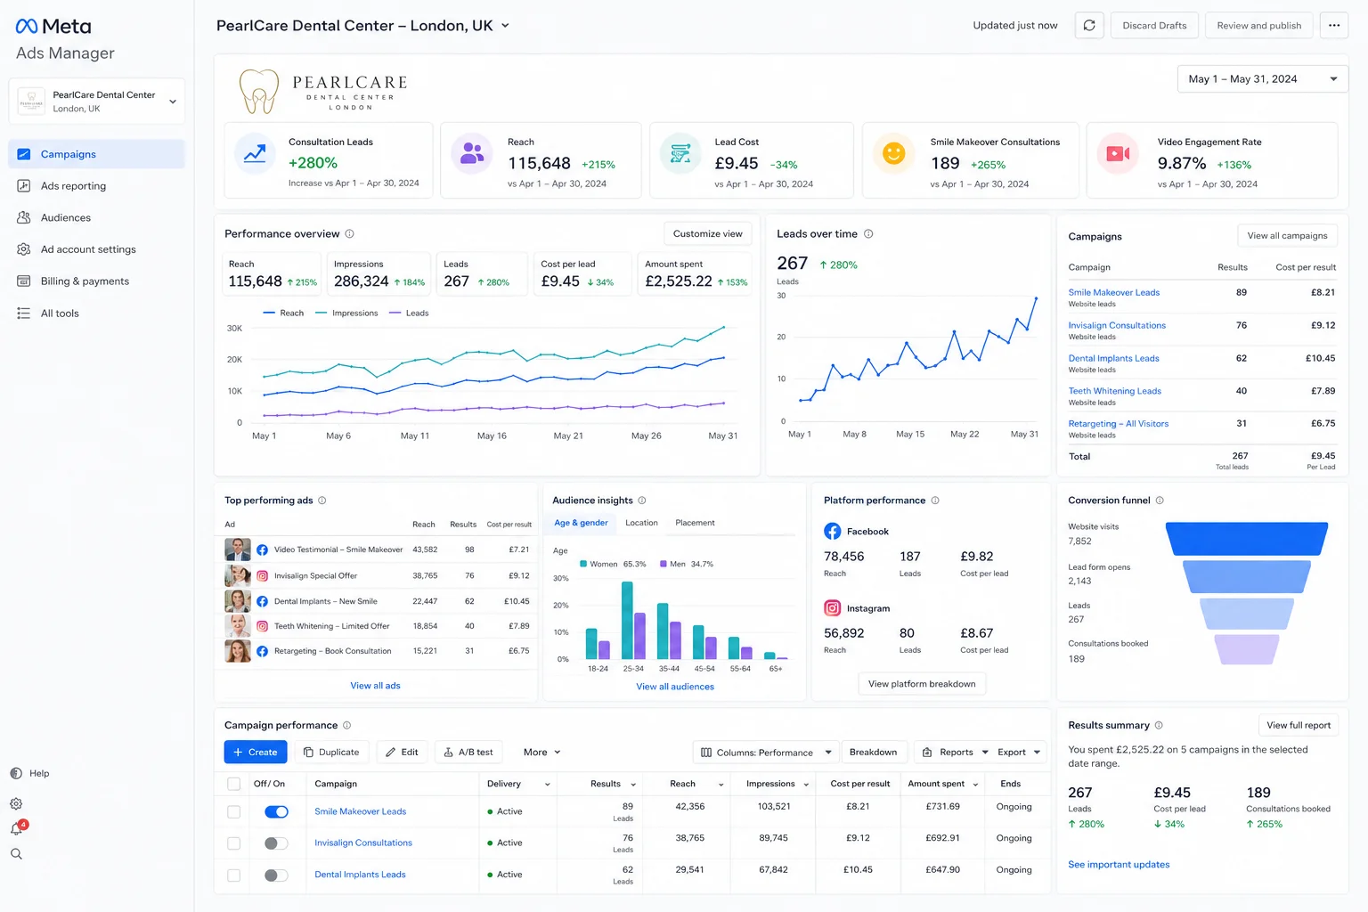Open the notifications bell icon

16,828
